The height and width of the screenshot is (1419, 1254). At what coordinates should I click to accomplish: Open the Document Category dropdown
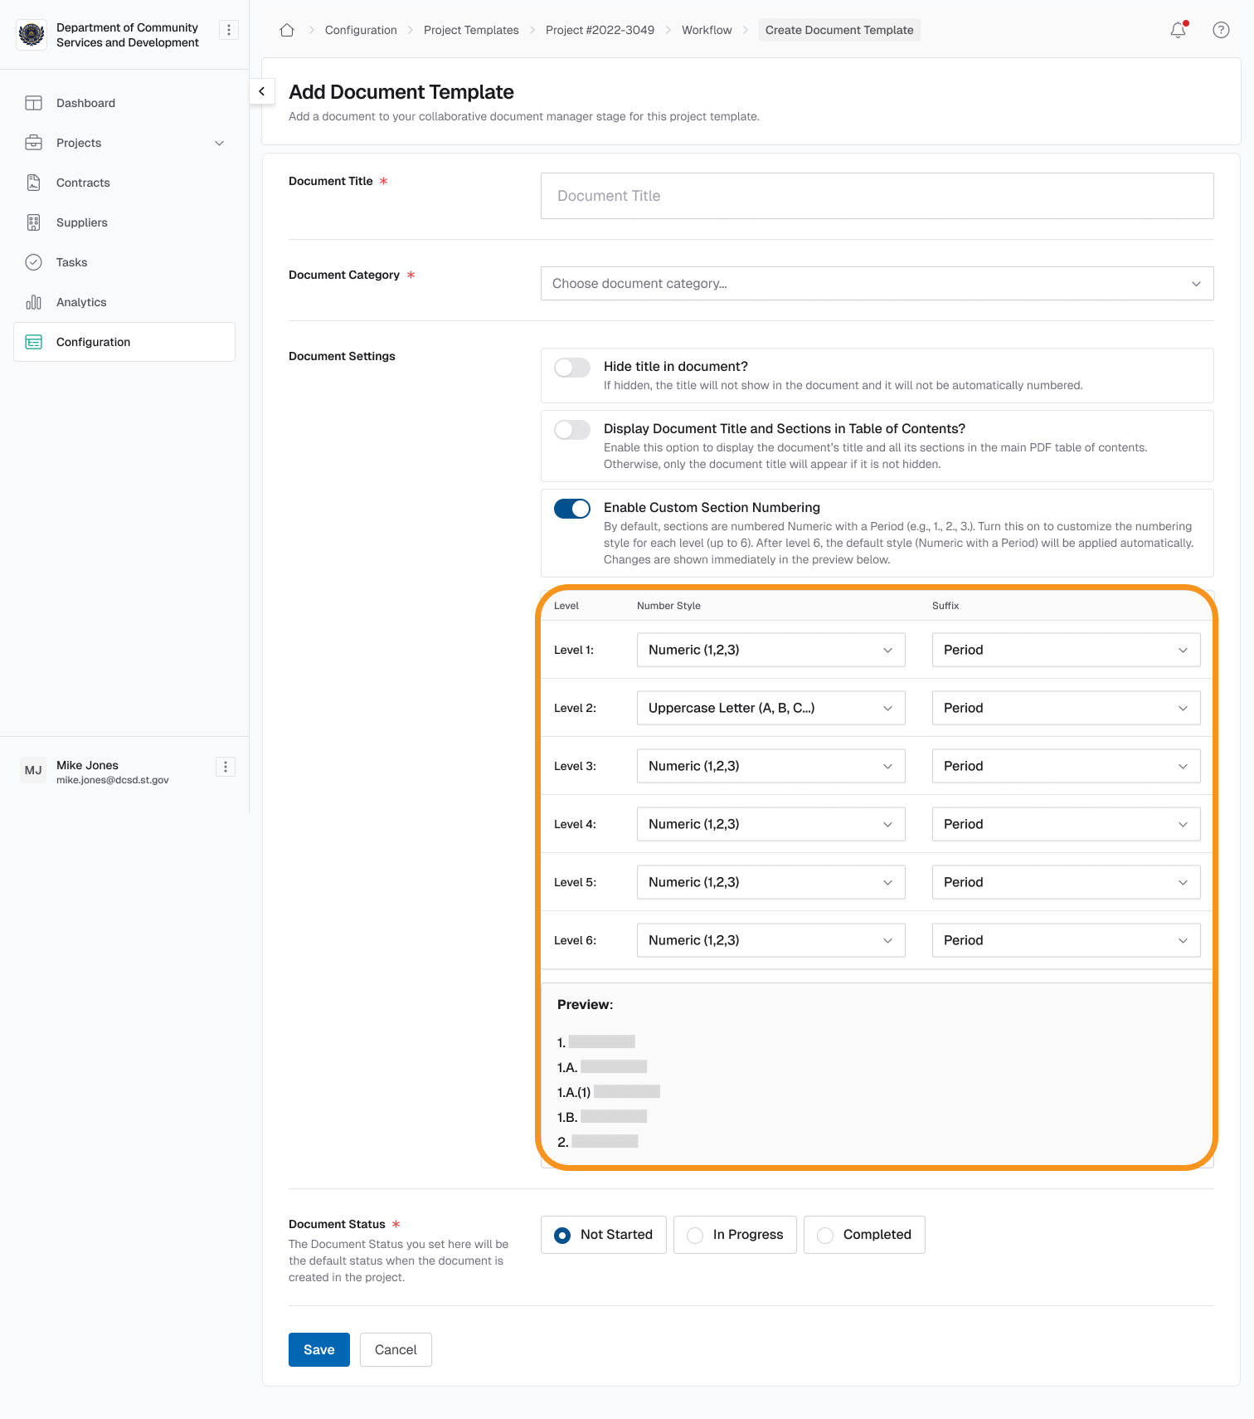click(877, 284)
